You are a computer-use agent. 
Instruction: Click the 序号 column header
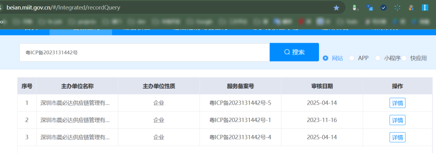point(27,86)
